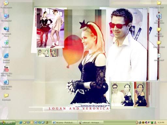The width and height of the screenshot is (167, 125).
Task: Launch Microsoft Word from Quick Launch
Action: [36, 123]
